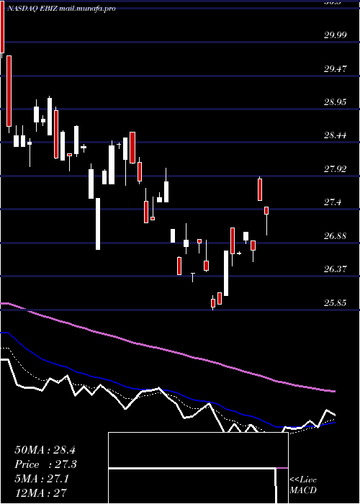
Task: Click the Price : 27.3 readout
Action: pyautogui.click(x=46, y=464)
